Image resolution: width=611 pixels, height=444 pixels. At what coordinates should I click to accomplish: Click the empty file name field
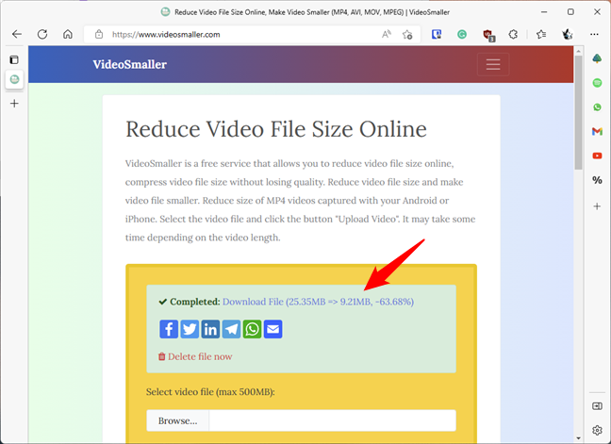333,420
